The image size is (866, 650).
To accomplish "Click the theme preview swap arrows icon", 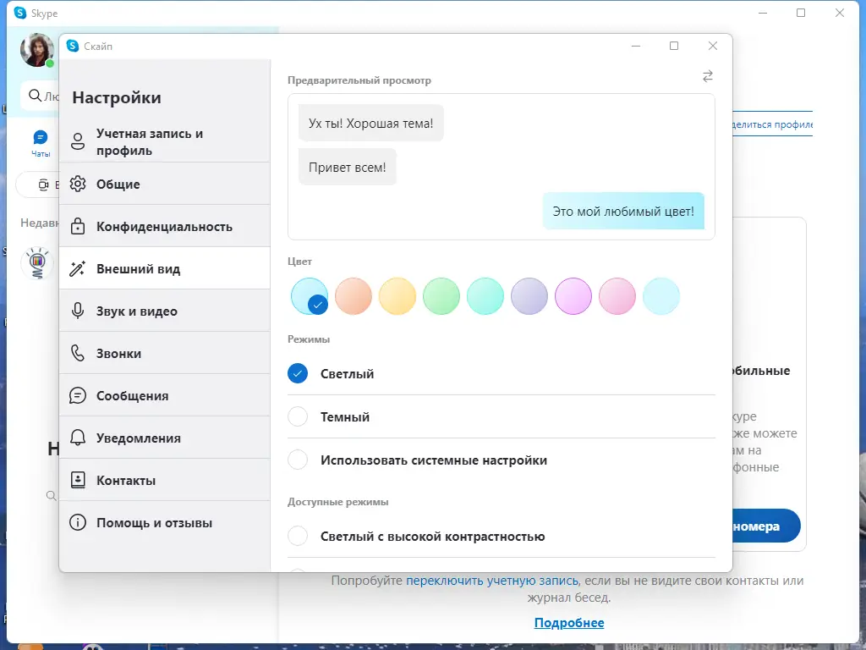I will click(707, 76).
